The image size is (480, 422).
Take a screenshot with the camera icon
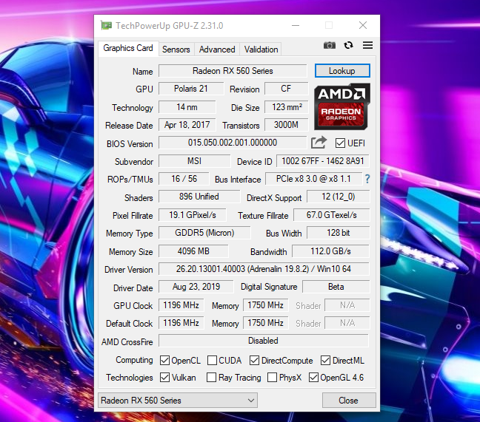pyautogui.click(x=330, y=46)
